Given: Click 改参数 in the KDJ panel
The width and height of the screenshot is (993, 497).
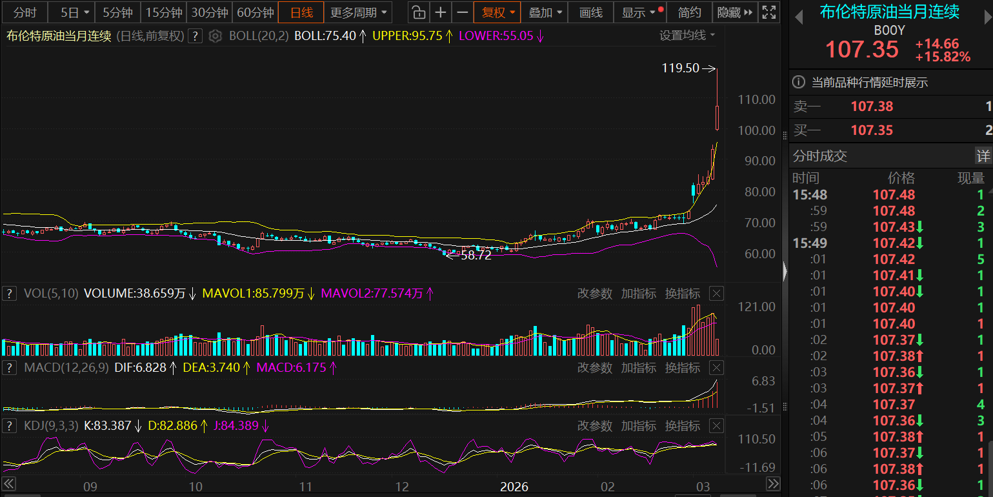Looking at the screenshot, I should click(x=594, y=426).
